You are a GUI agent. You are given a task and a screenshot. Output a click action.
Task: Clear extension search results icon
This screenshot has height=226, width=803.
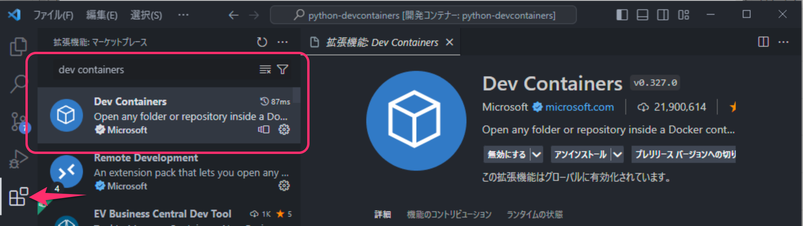click(265, 70)
